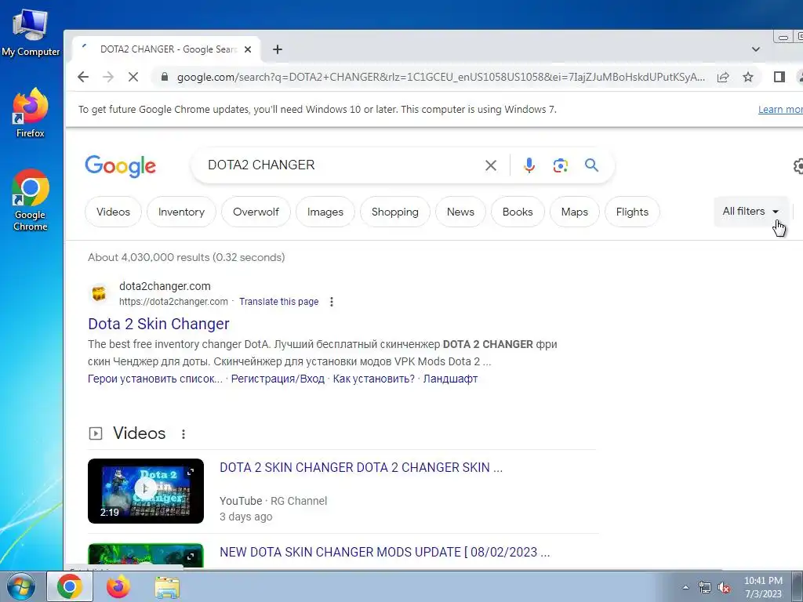Open Google Chrome desktop shortcut
Viewport: 803px width, 602px height.
coord(31,200)
